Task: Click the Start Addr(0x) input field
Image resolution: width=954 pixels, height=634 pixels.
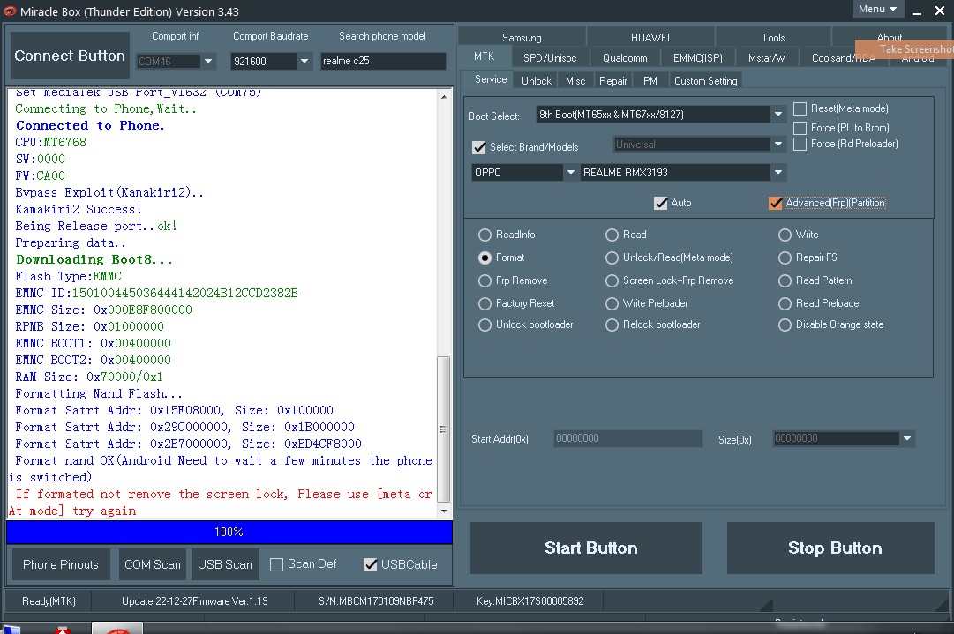Action: (627, 438)
